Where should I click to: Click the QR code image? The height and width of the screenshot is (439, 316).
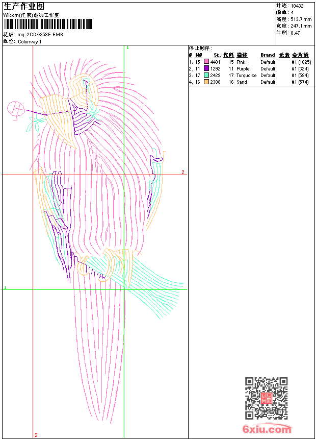tap(266, 398)
